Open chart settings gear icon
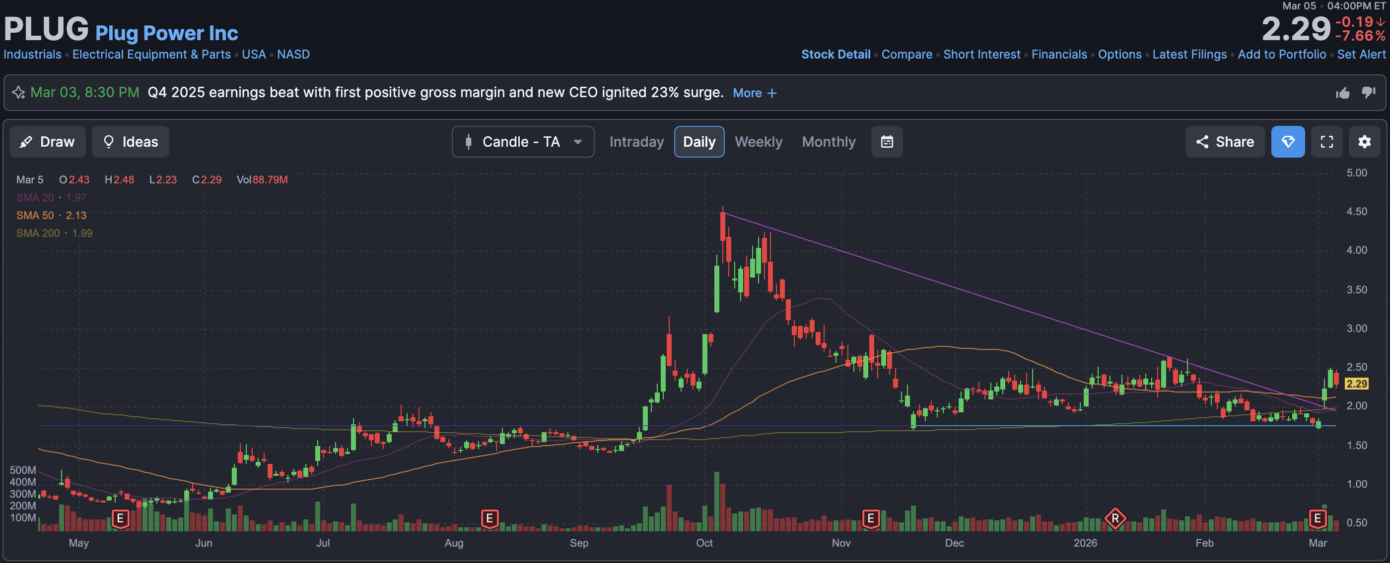 1364,142
